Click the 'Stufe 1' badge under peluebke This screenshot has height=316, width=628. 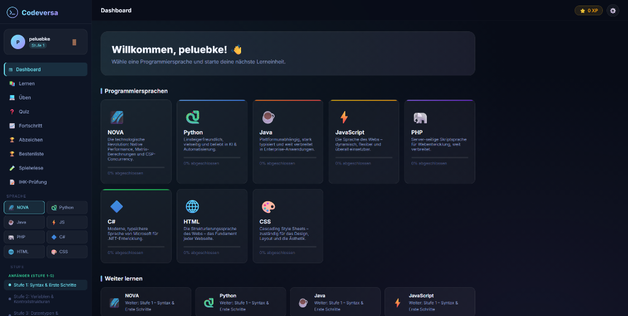(x=37, y=45)
